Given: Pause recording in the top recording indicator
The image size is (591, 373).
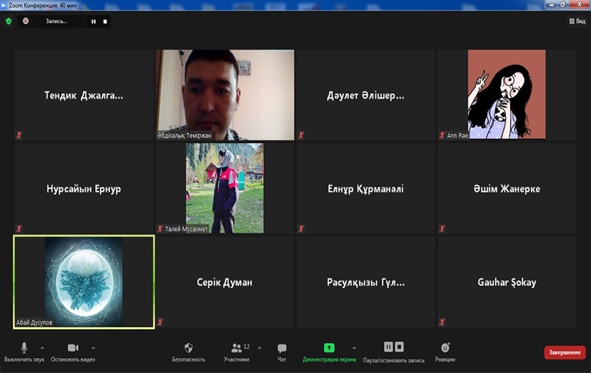Looking at the screenshot, I should (93, 21).
